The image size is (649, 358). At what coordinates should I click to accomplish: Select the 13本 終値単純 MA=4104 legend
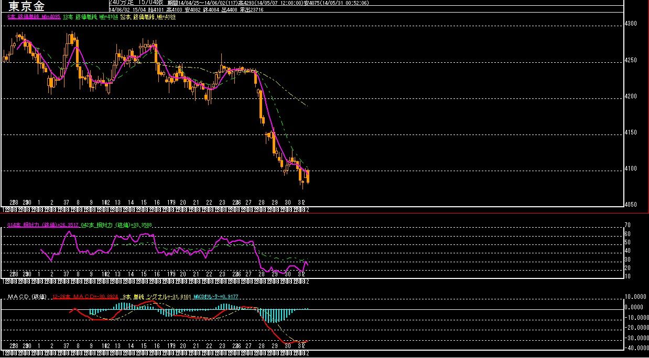90,17
